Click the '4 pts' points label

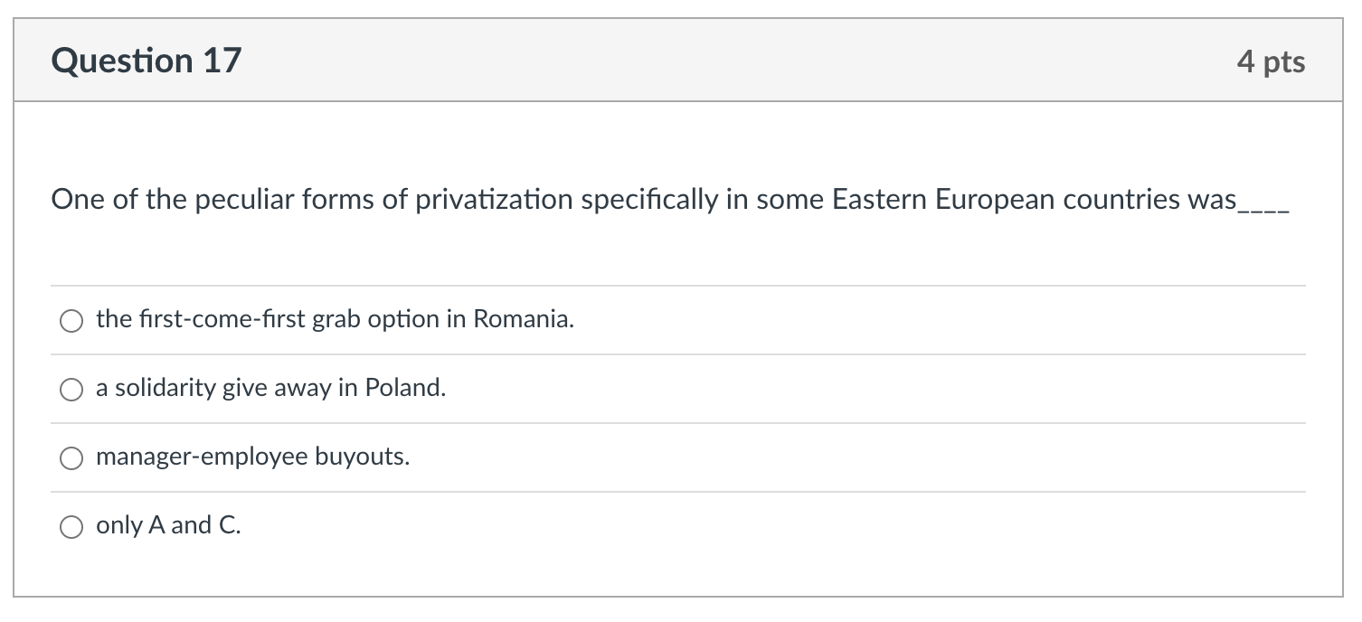pos(1271,61)
